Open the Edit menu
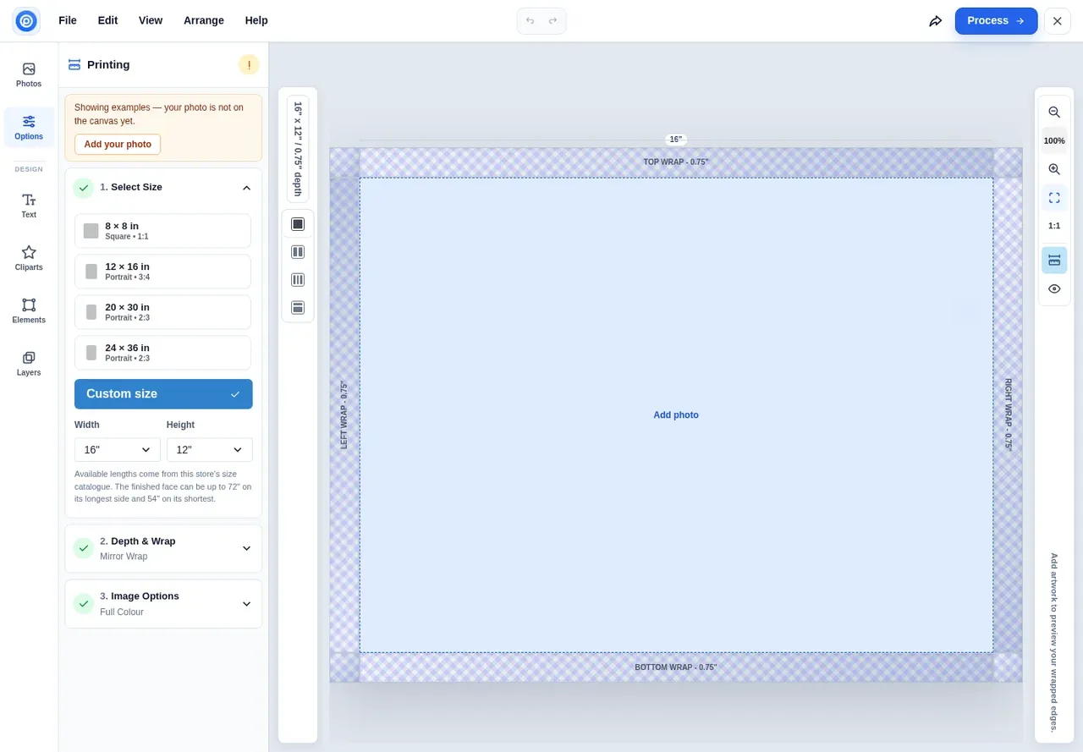This screenshot has width=1083, height=752. pyautogui.click(x=107, y=20)
